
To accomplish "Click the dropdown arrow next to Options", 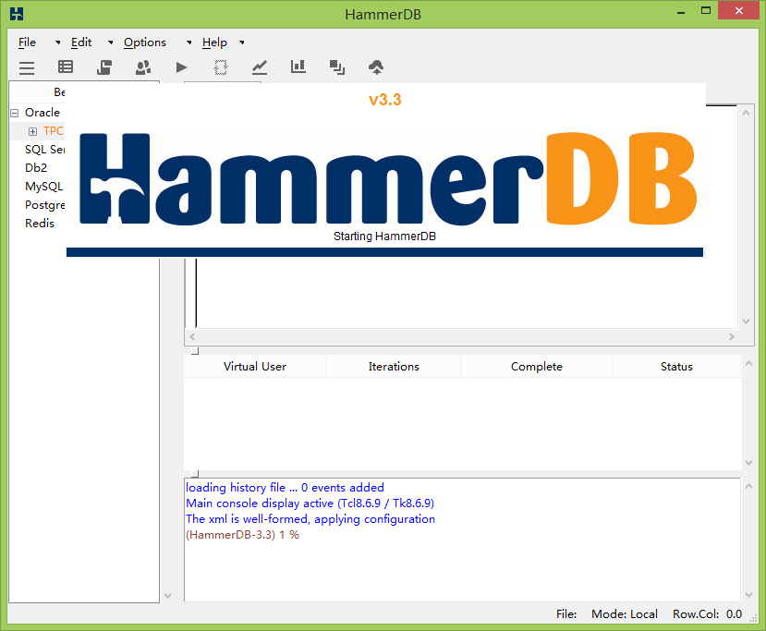I will click(189, 43).
